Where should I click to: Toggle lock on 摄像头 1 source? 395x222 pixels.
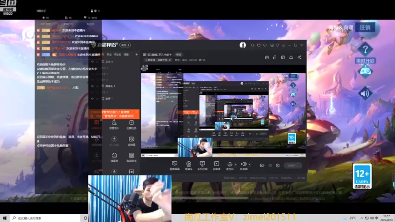(97, 86)
